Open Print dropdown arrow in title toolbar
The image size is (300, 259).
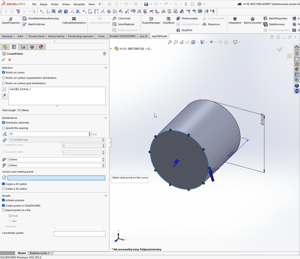[x=151, y=4]
